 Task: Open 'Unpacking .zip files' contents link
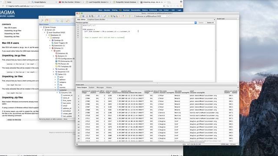tap(12, 36)
